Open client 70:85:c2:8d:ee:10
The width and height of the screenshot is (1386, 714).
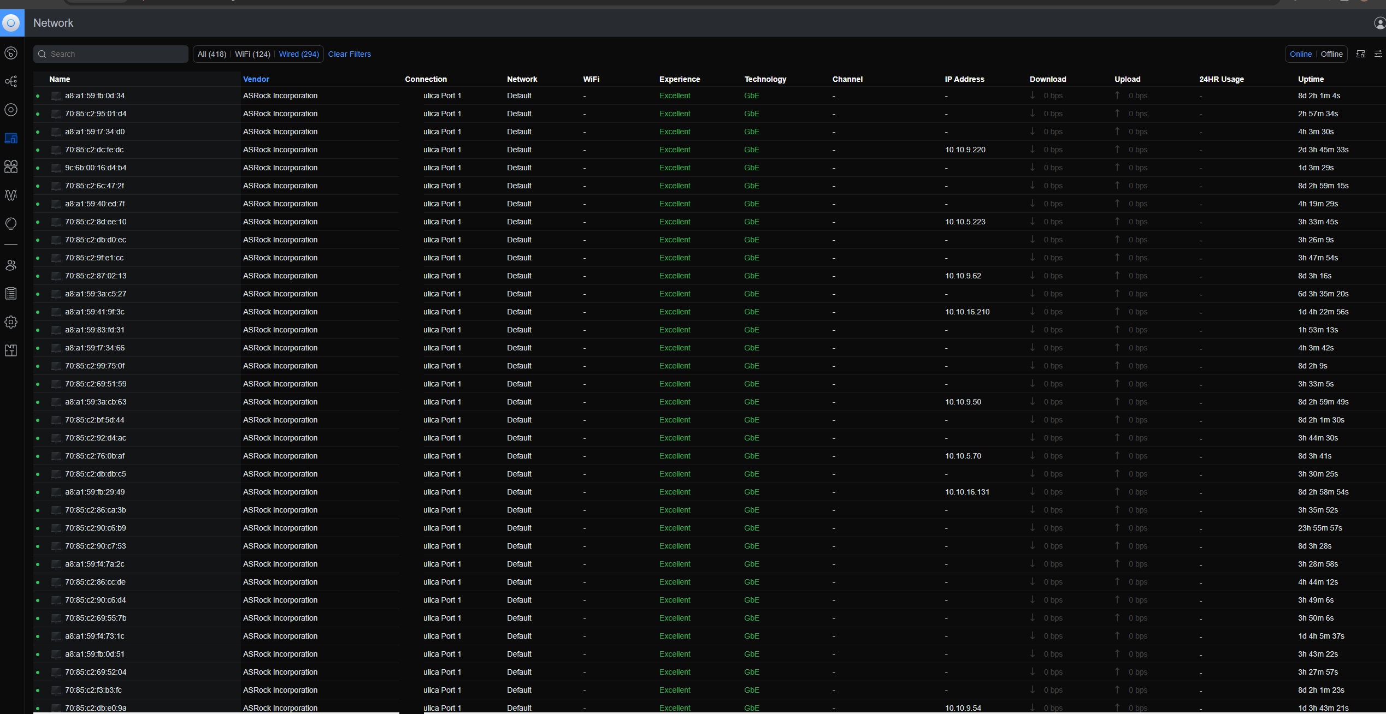(x=96, y=222)
